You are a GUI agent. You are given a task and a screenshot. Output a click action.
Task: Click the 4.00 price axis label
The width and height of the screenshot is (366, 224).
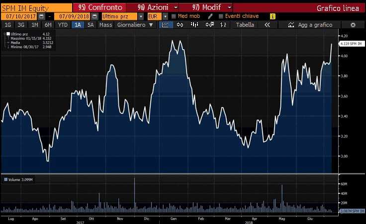tap(344, 56)
